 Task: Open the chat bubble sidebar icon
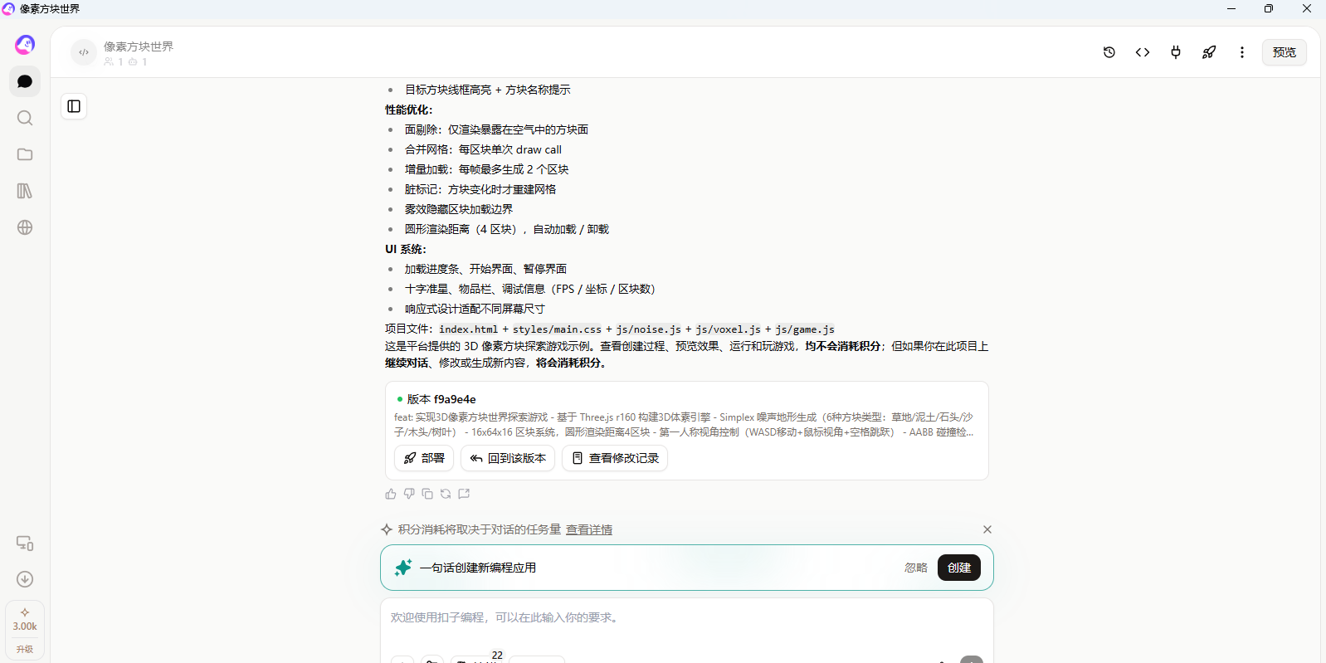coord(25,81)
